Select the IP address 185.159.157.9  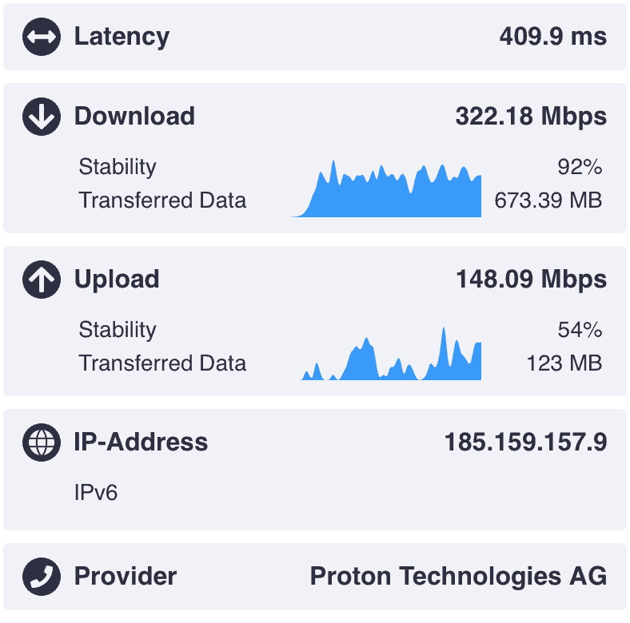click(525, 442)
